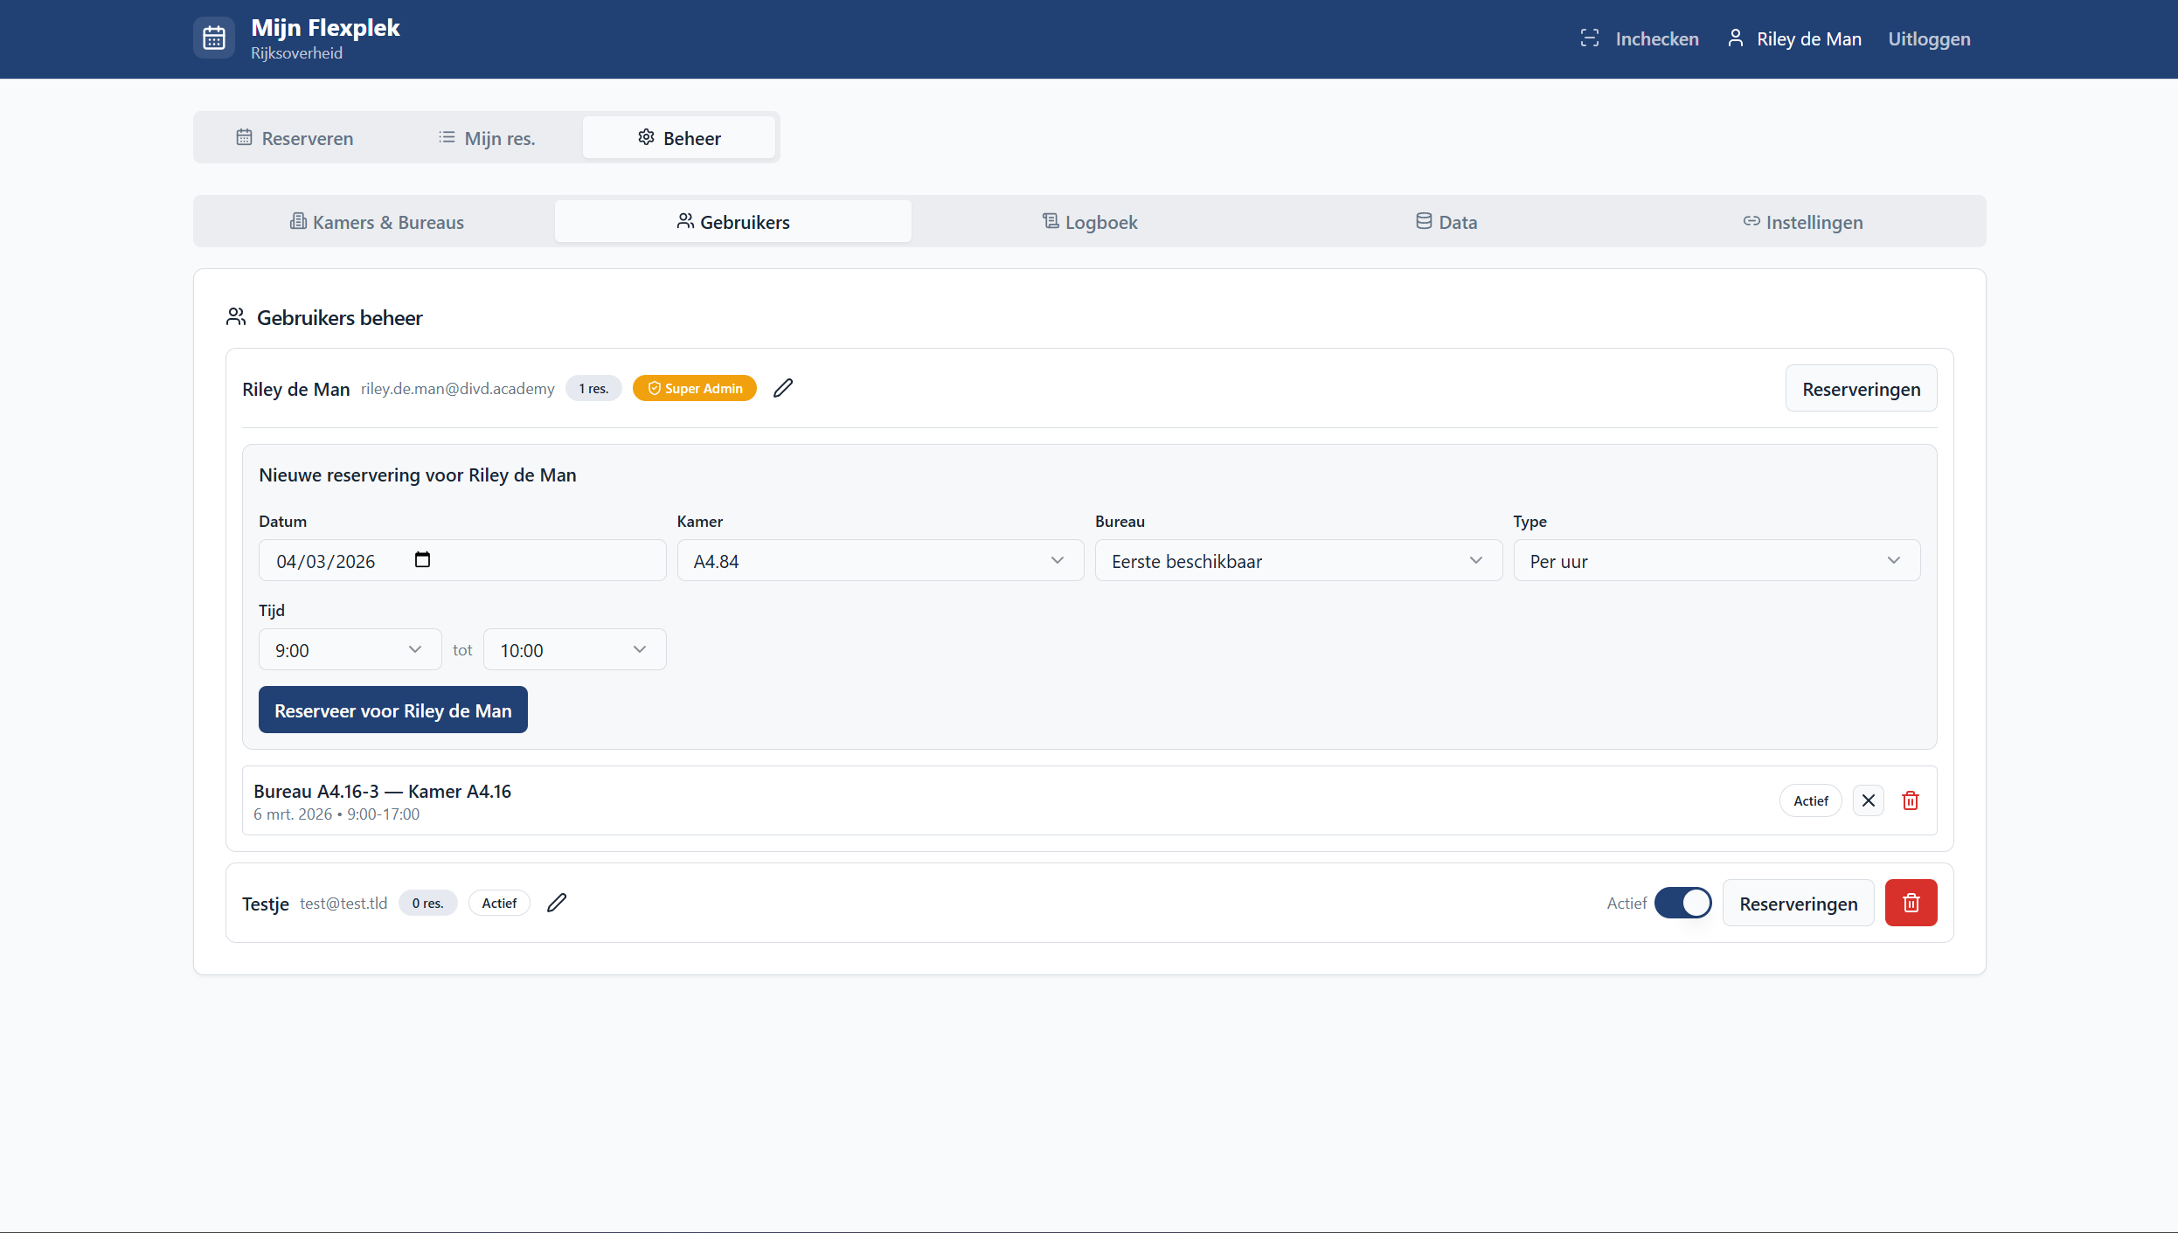Screen dimensions: 2178x1233
Task: Cancel reservation A4.16-3 using the X icon
Action: pos(1869,800)
